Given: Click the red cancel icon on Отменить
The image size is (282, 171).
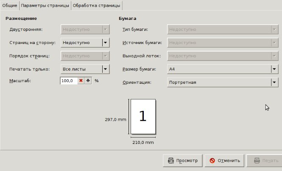Looking at the screenshot, I should 212,161.
